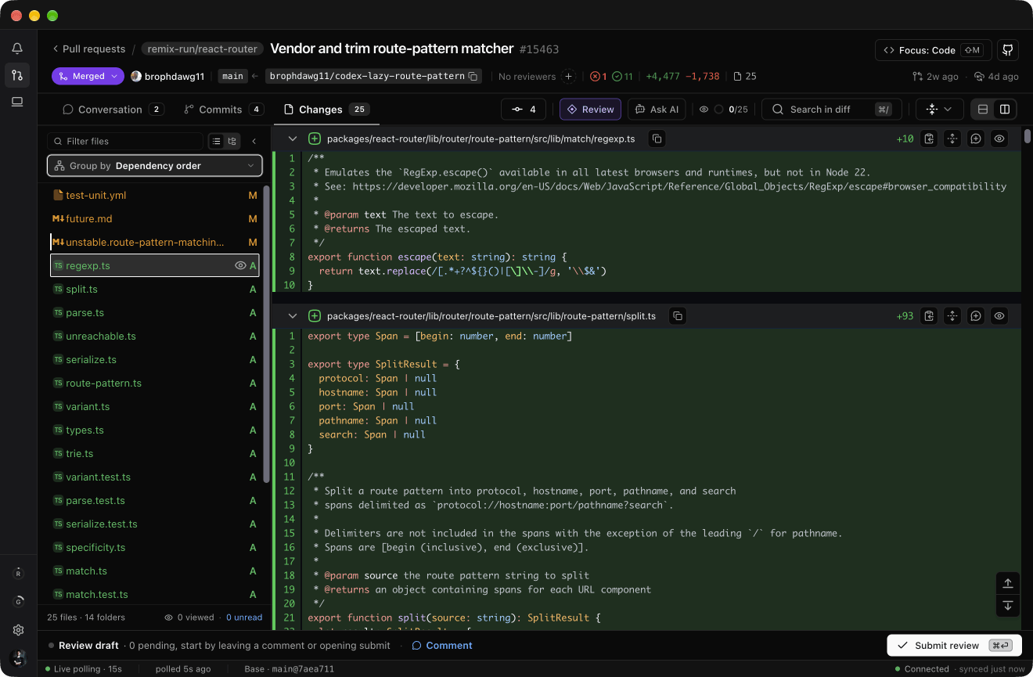
Task: Select the Changes tab
Action: point(326,110)
